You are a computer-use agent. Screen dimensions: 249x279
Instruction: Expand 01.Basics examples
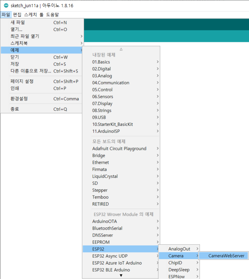(x=121, y=62)
